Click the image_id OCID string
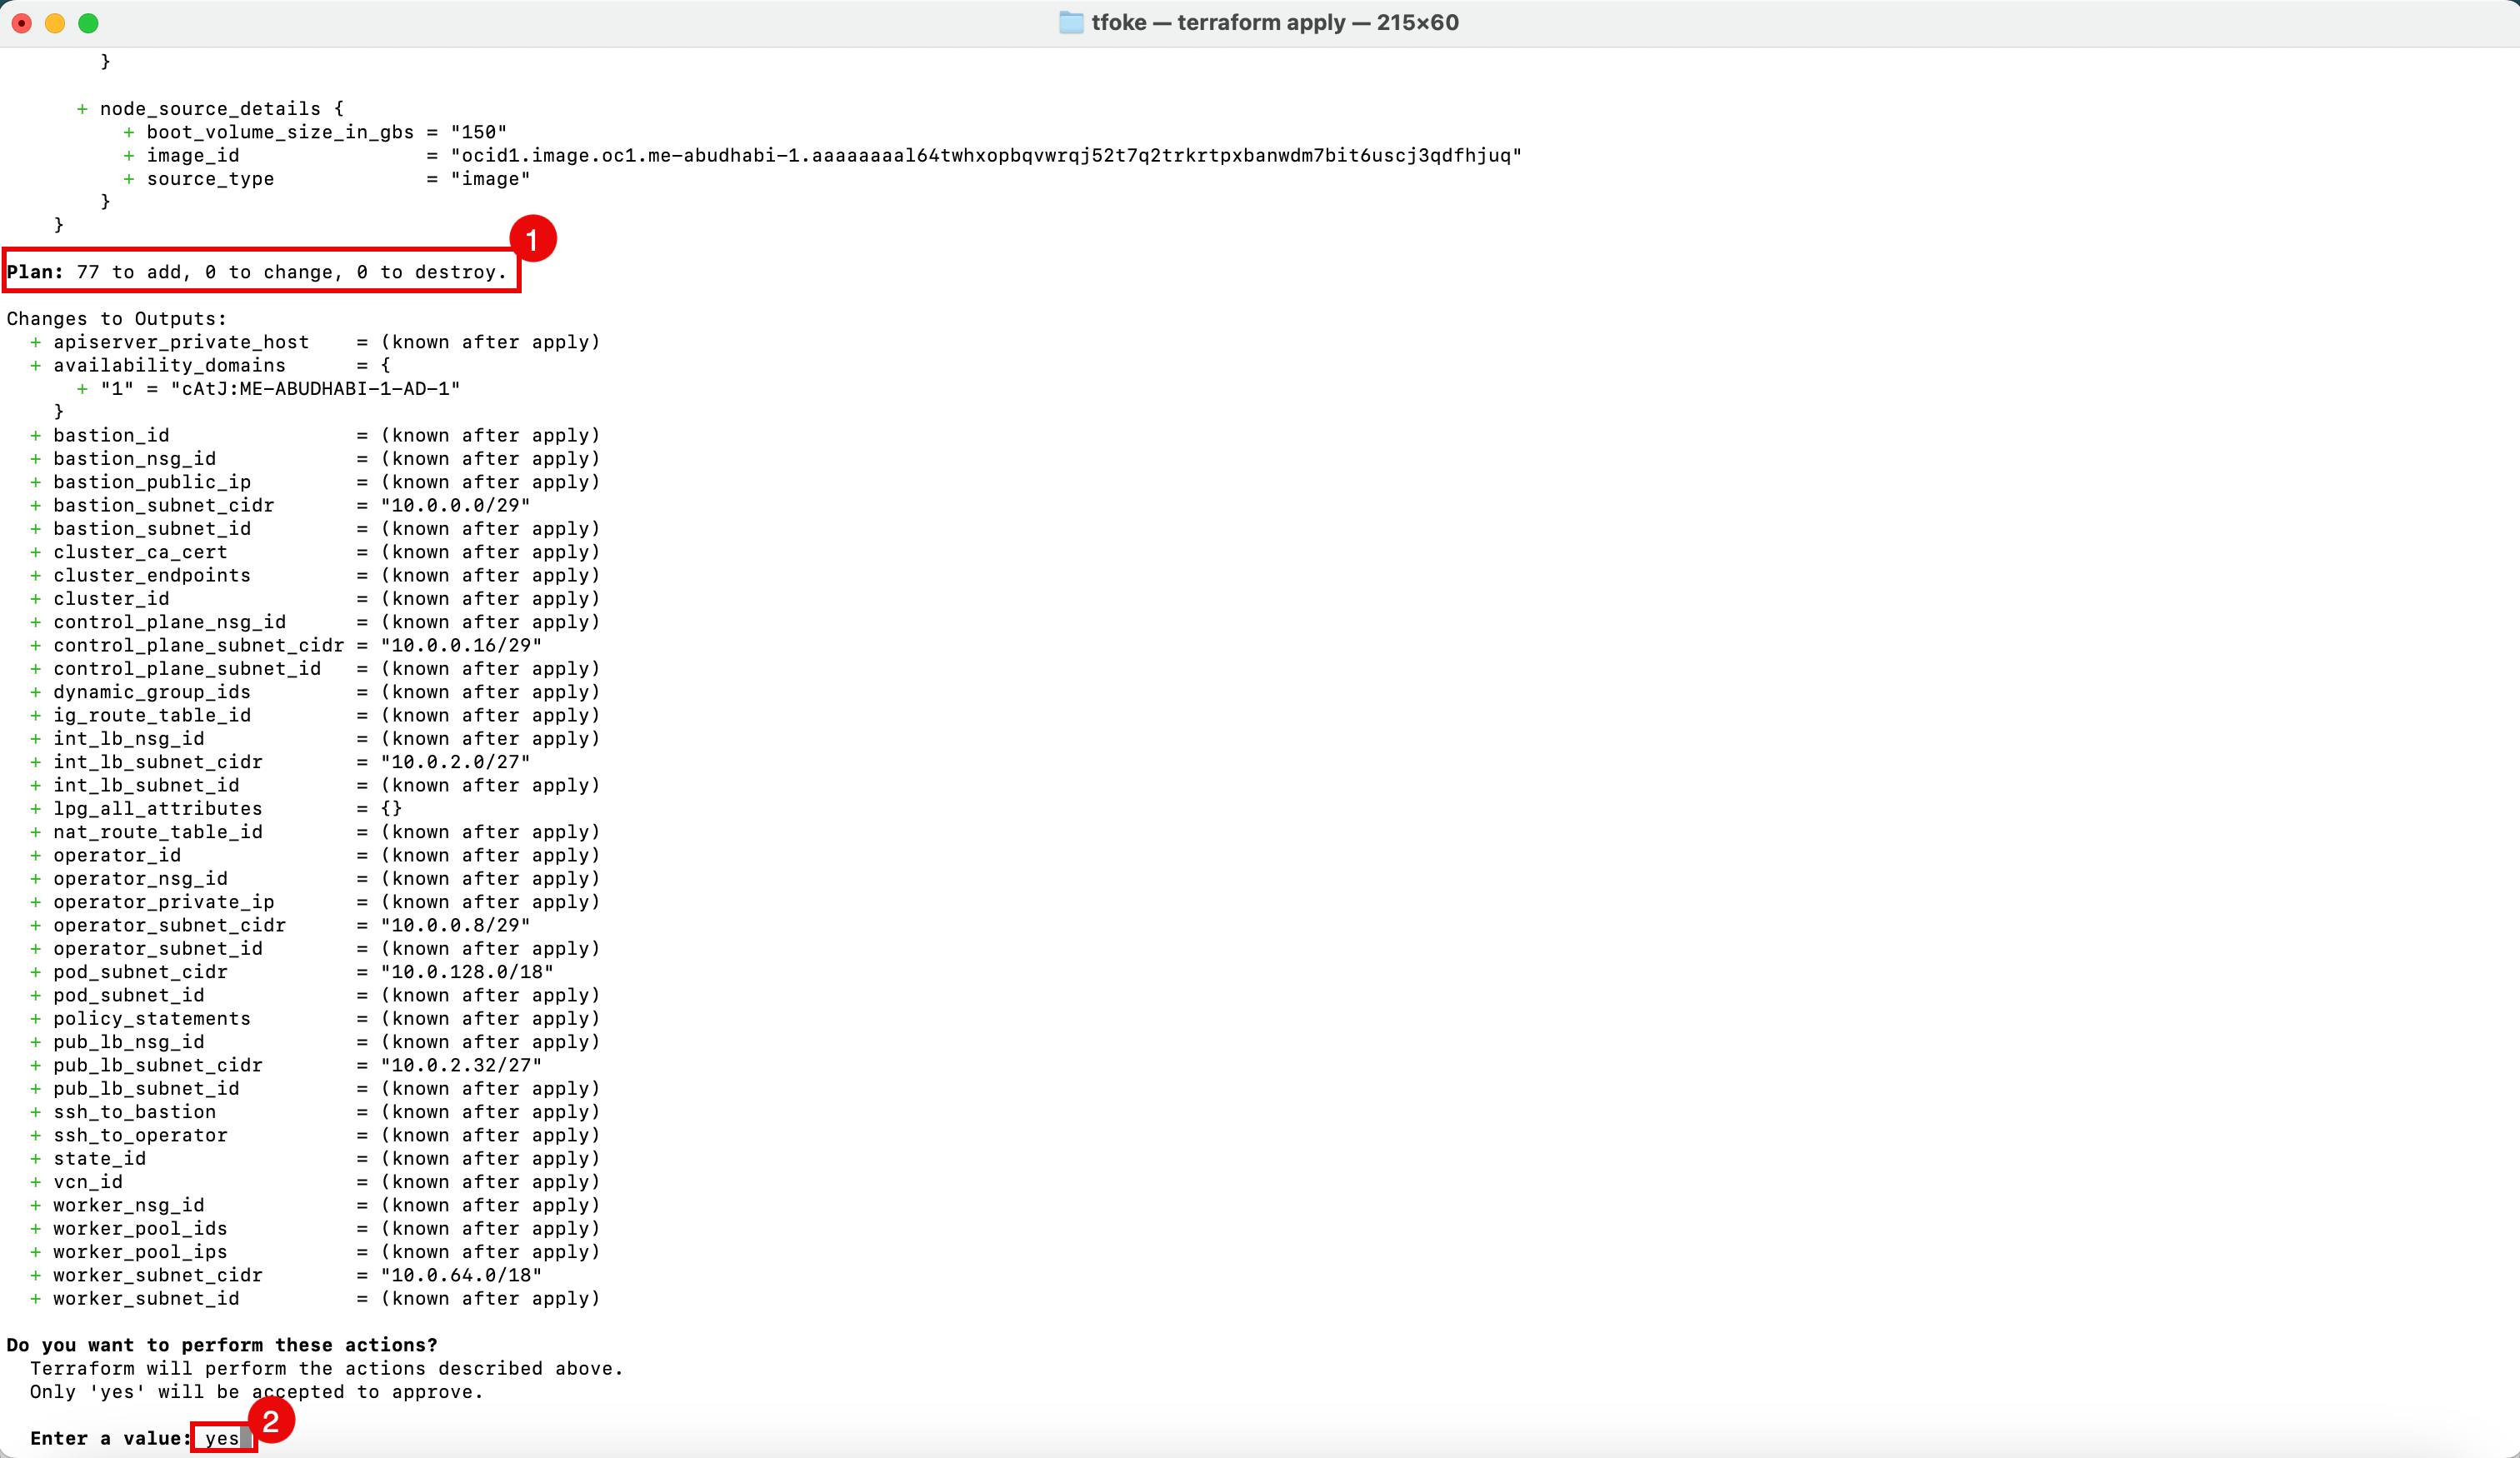 [x=985, y=155]
